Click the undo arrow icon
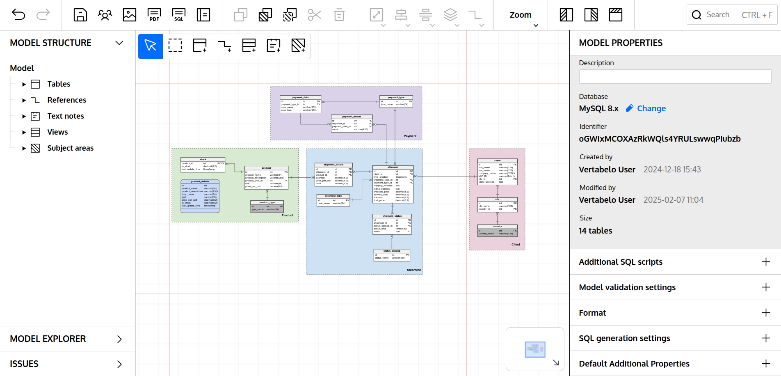The width and height of the screenshot is (781, 376). [18, 15]
